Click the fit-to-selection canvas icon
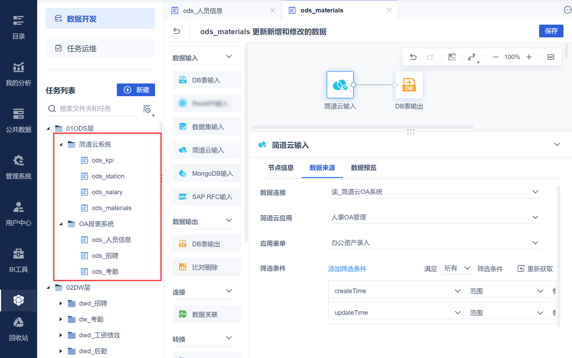This screenshot has height=358, width=572. pyautogui.click(x=452, y=57)
